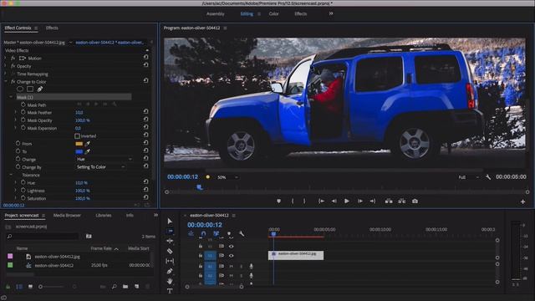The width and height of the screenshot is (535, 301).
Task: Reset Change to Color effect
Action: [x=145, y=80]
